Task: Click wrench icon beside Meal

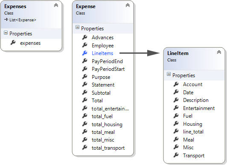Action: (x=176, y=139)
